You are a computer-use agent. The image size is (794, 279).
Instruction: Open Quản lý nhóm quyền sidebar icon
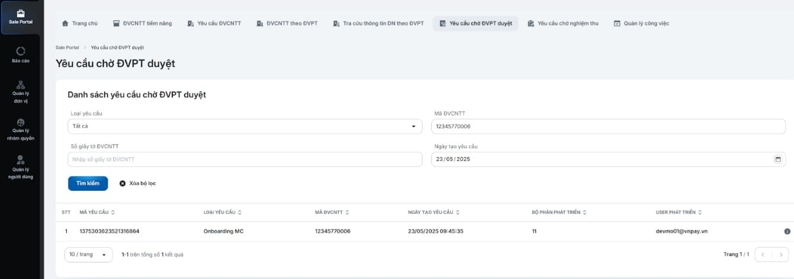[x=21, y=129]
